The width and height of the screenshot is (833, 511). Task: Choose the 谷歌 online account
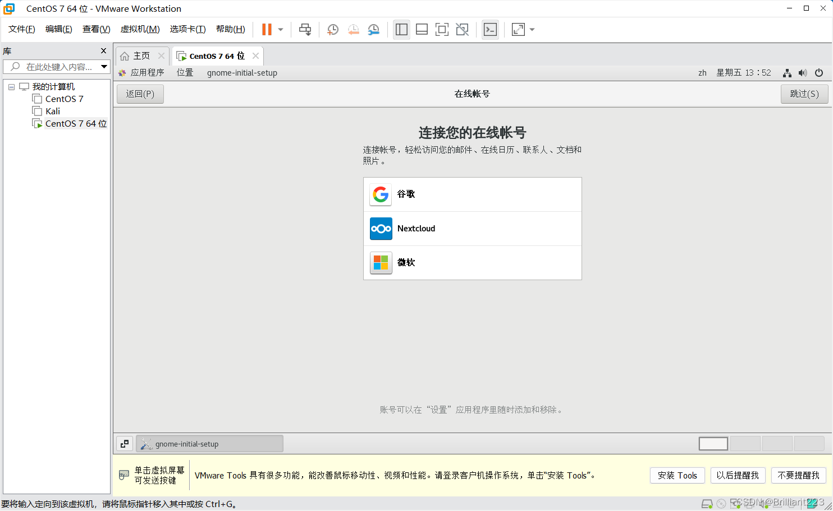click(x=473, y=194)
